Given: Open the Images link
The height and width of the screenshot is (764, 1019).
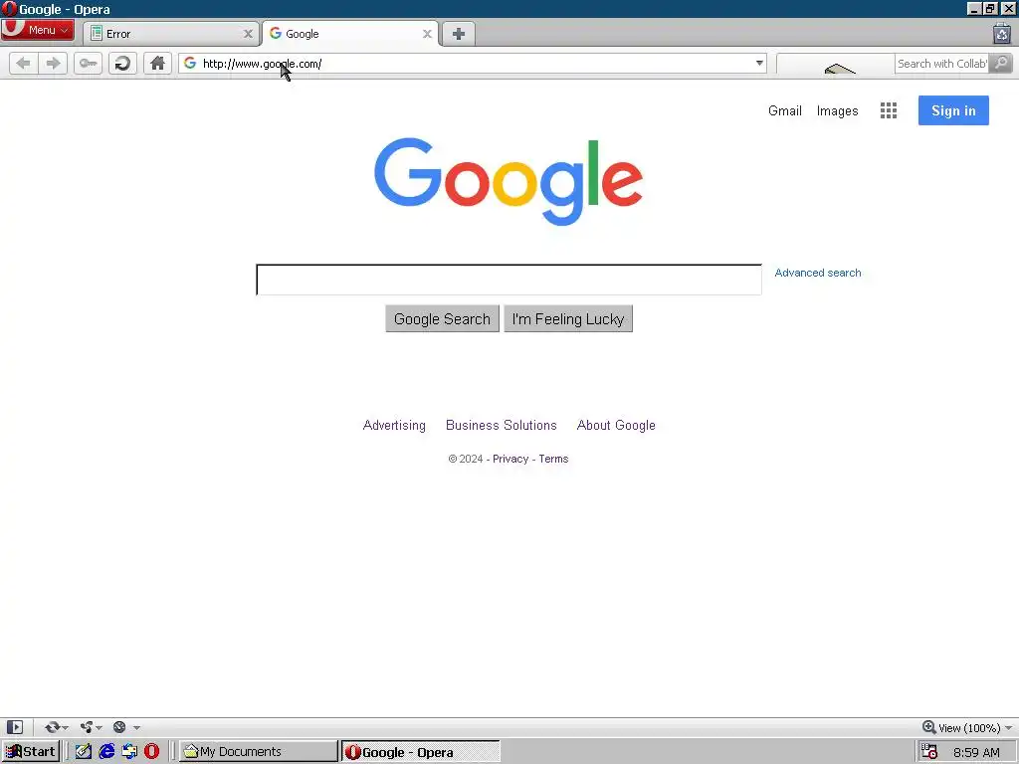Looking at the screenshot, I should pos(837,111).
